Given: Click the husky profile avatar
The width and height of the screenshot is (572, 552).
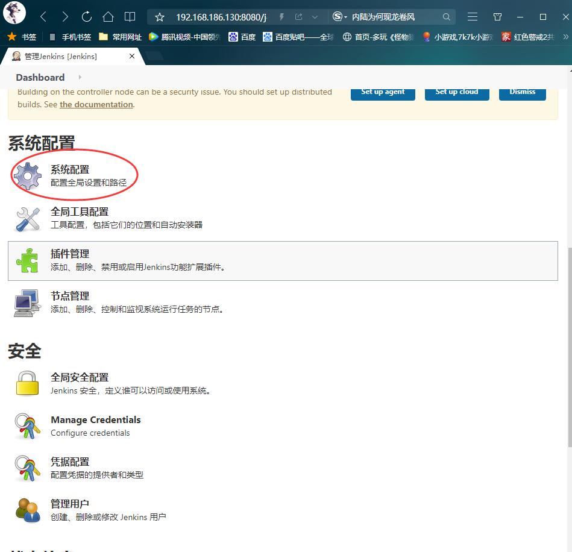Looking at the screenshot, I should click(x=14, y=13).
